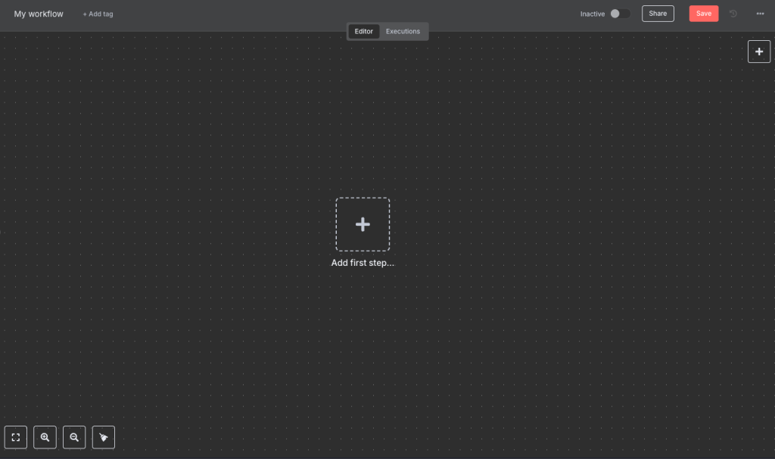Switch to the Editor tab
775x459 pixels.
364,31
